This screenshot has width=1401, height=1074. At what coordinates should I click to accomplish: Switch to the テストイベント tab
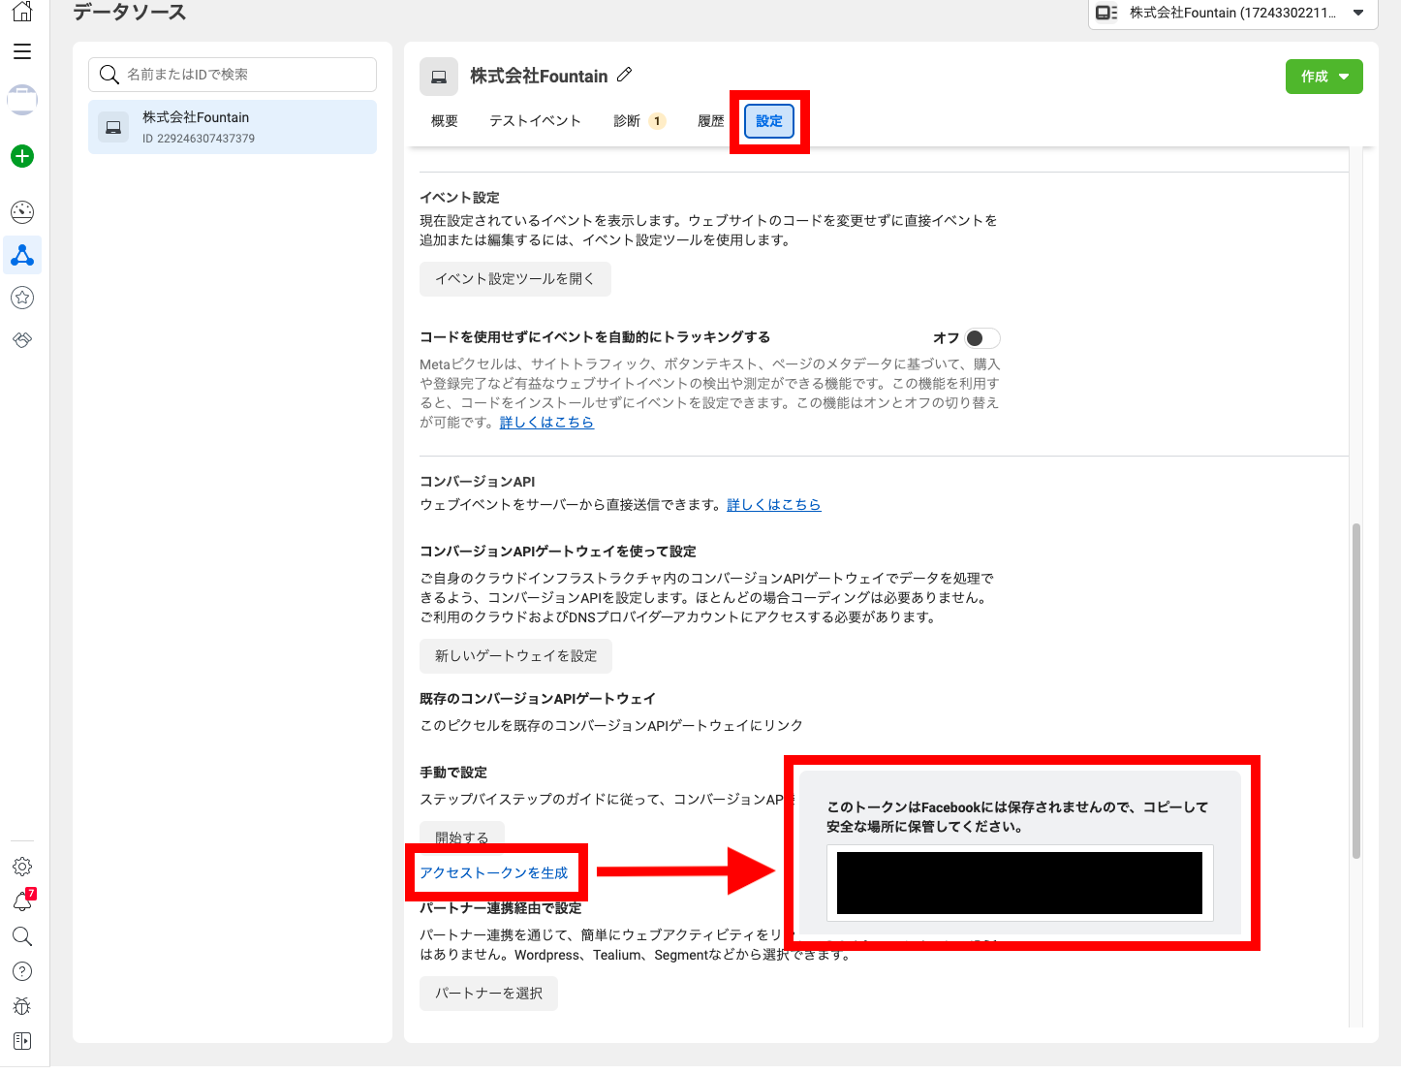[x=535, y=121]
